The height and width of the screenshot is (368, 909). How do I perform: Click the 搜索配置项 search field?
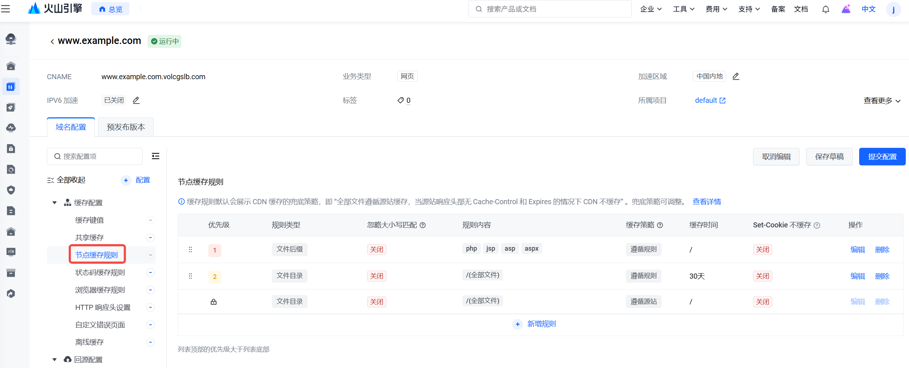(94, 157)
